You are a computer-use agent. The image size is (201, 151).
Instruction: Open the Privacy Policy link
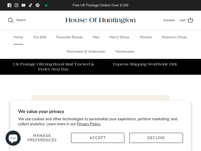coord(89,124)
